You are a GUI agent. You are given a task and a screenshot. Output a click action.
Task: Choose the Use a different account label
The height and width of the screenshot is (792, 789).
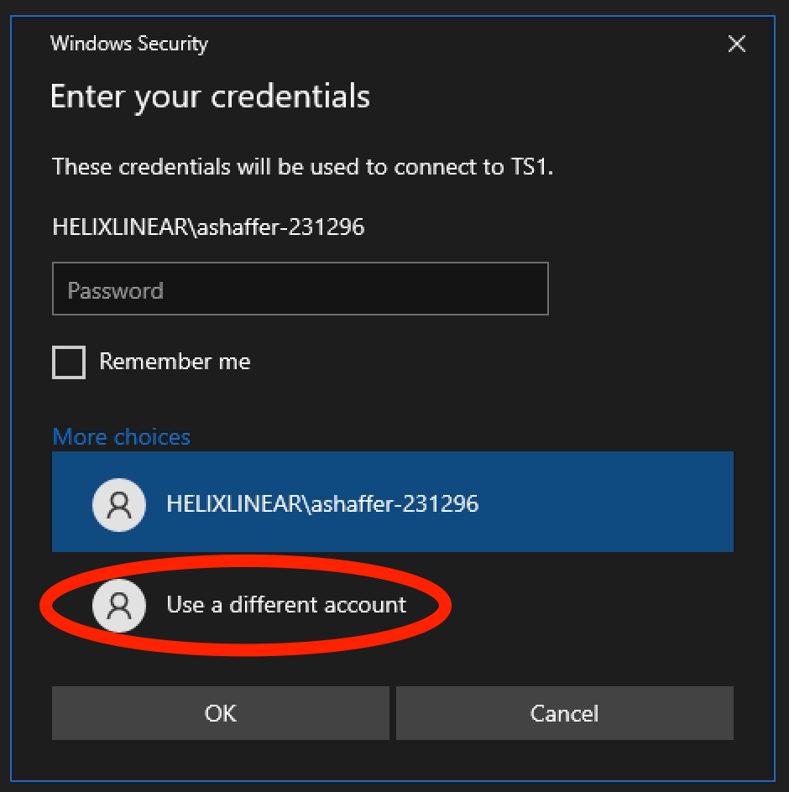point(286,605)
